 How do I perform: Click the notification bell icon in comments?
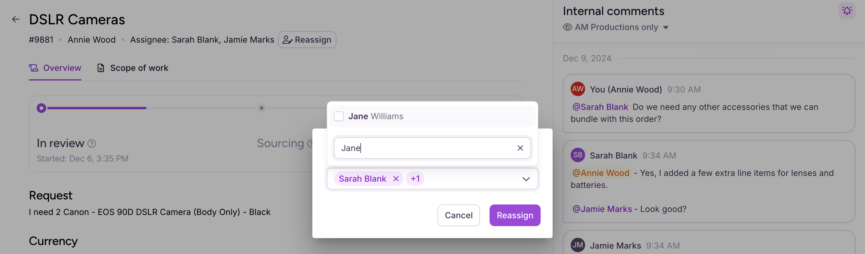click(847, 11)
